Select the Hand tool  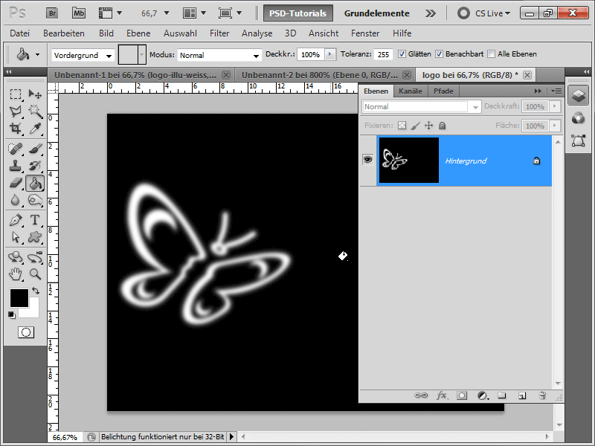[16, 274]
